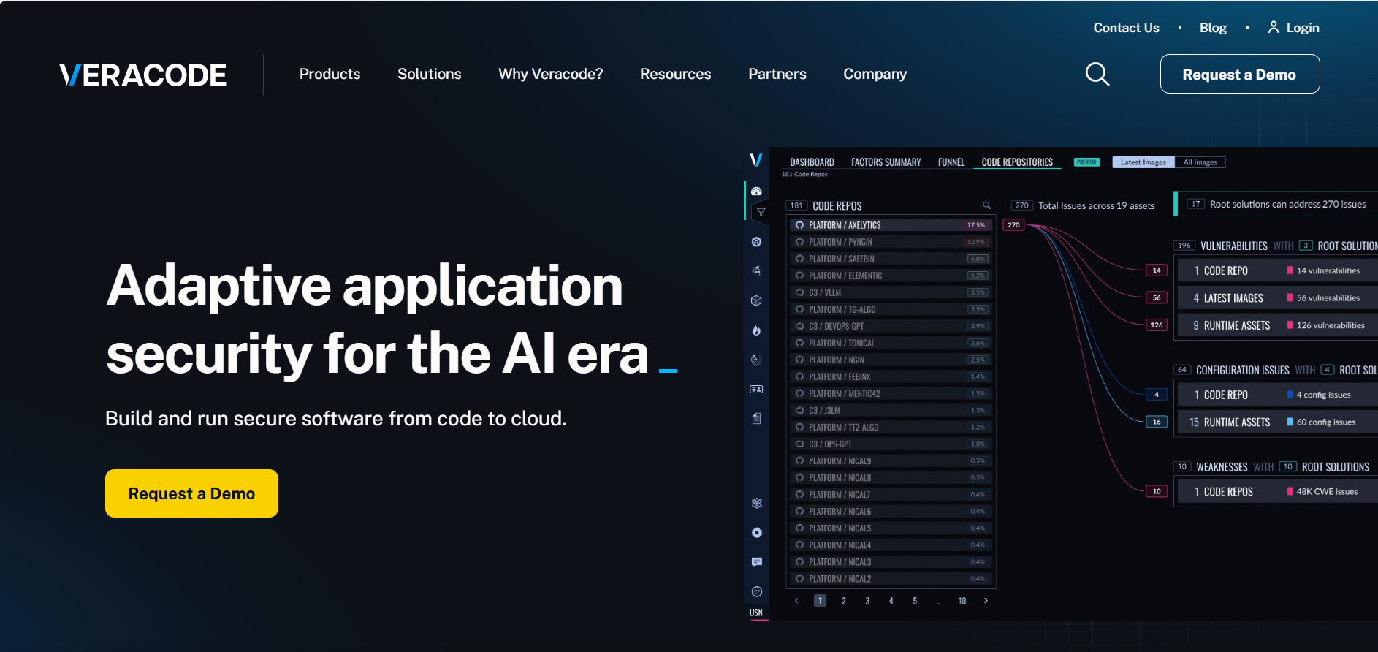1378x652 pixels.
Task: Click the 15 RUNTIME ASSETS config issues card
Action: click(x=1276, y=422)
